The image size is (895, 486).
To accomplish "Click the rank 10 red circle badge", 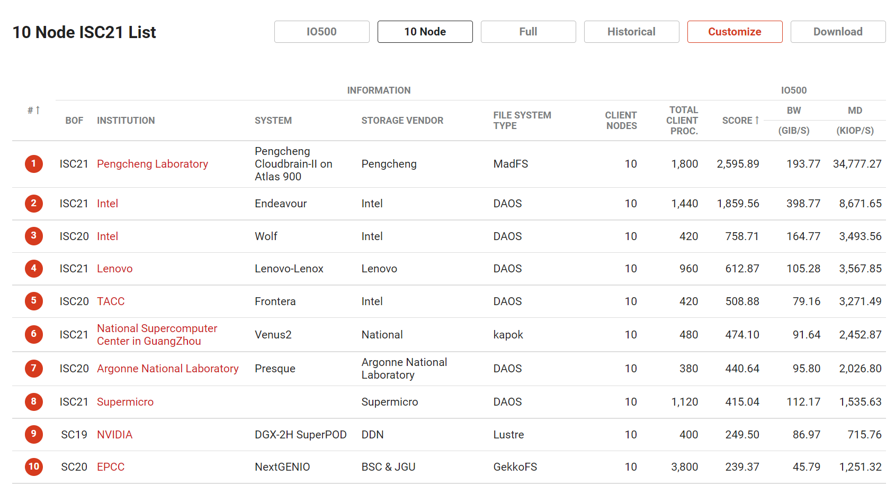I will [34, 466].
